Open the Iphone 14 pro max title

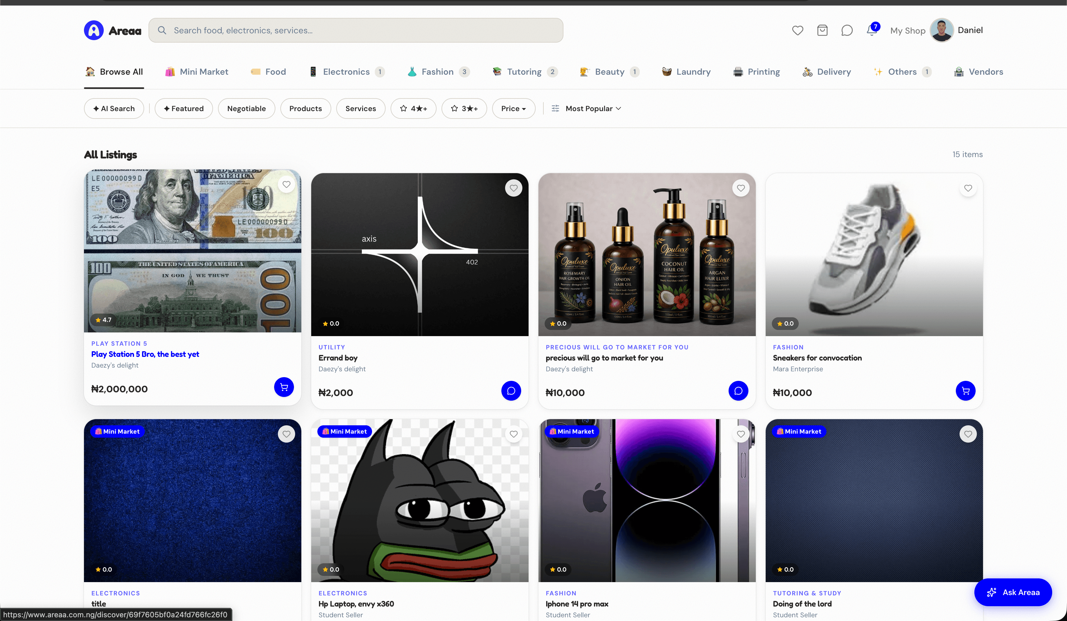click(x=577, y=604)
